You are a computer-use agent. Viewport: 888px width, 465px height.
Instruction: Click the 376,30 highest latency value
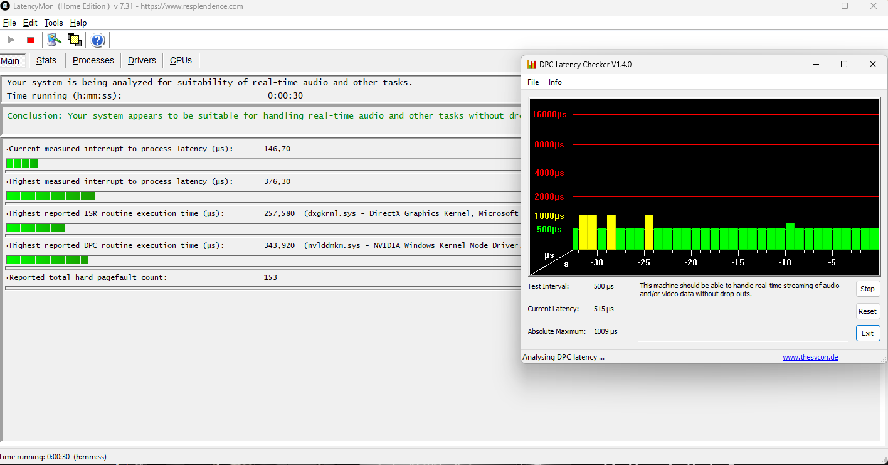(x=277, y=181)
